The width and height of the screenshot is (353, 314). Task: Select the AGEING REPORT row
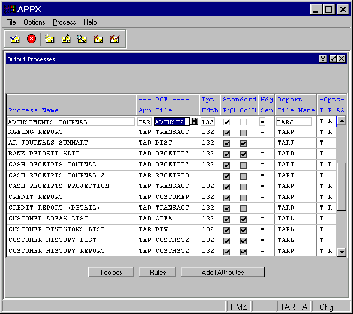pos(172,132)
